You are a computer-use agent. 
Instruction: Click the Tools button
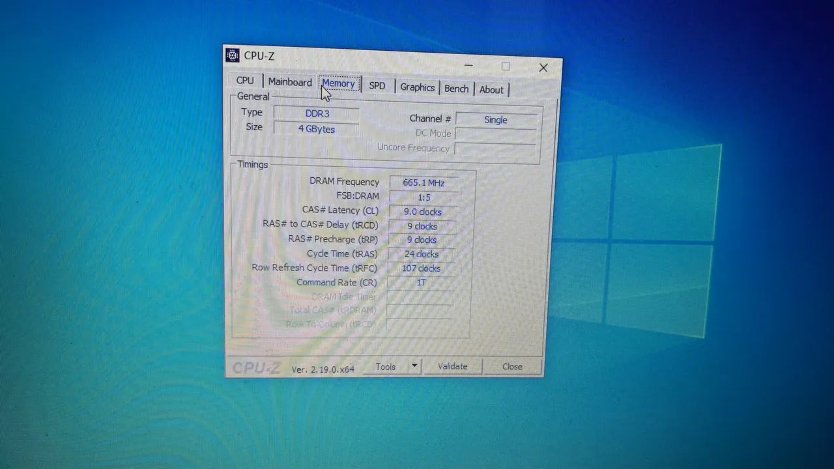coord(386,367)
